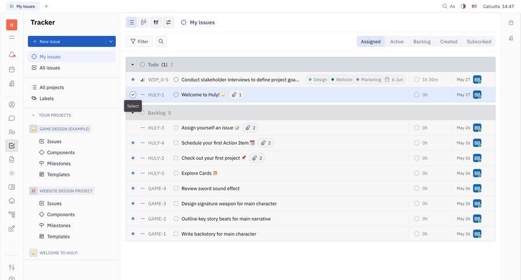Open due date 6 Jun picker
The width and height of the screenshot is (521, 280).
(394, 80)
